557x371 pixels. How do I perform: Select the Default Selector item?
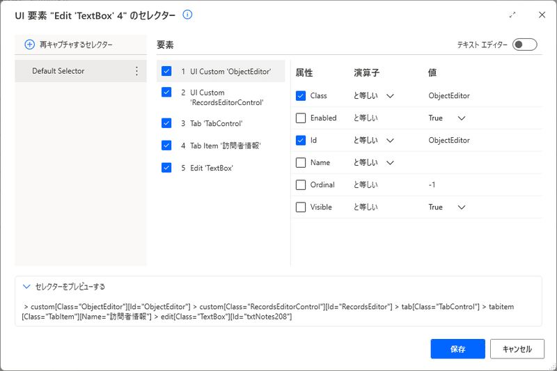click(x=81, y=71)
